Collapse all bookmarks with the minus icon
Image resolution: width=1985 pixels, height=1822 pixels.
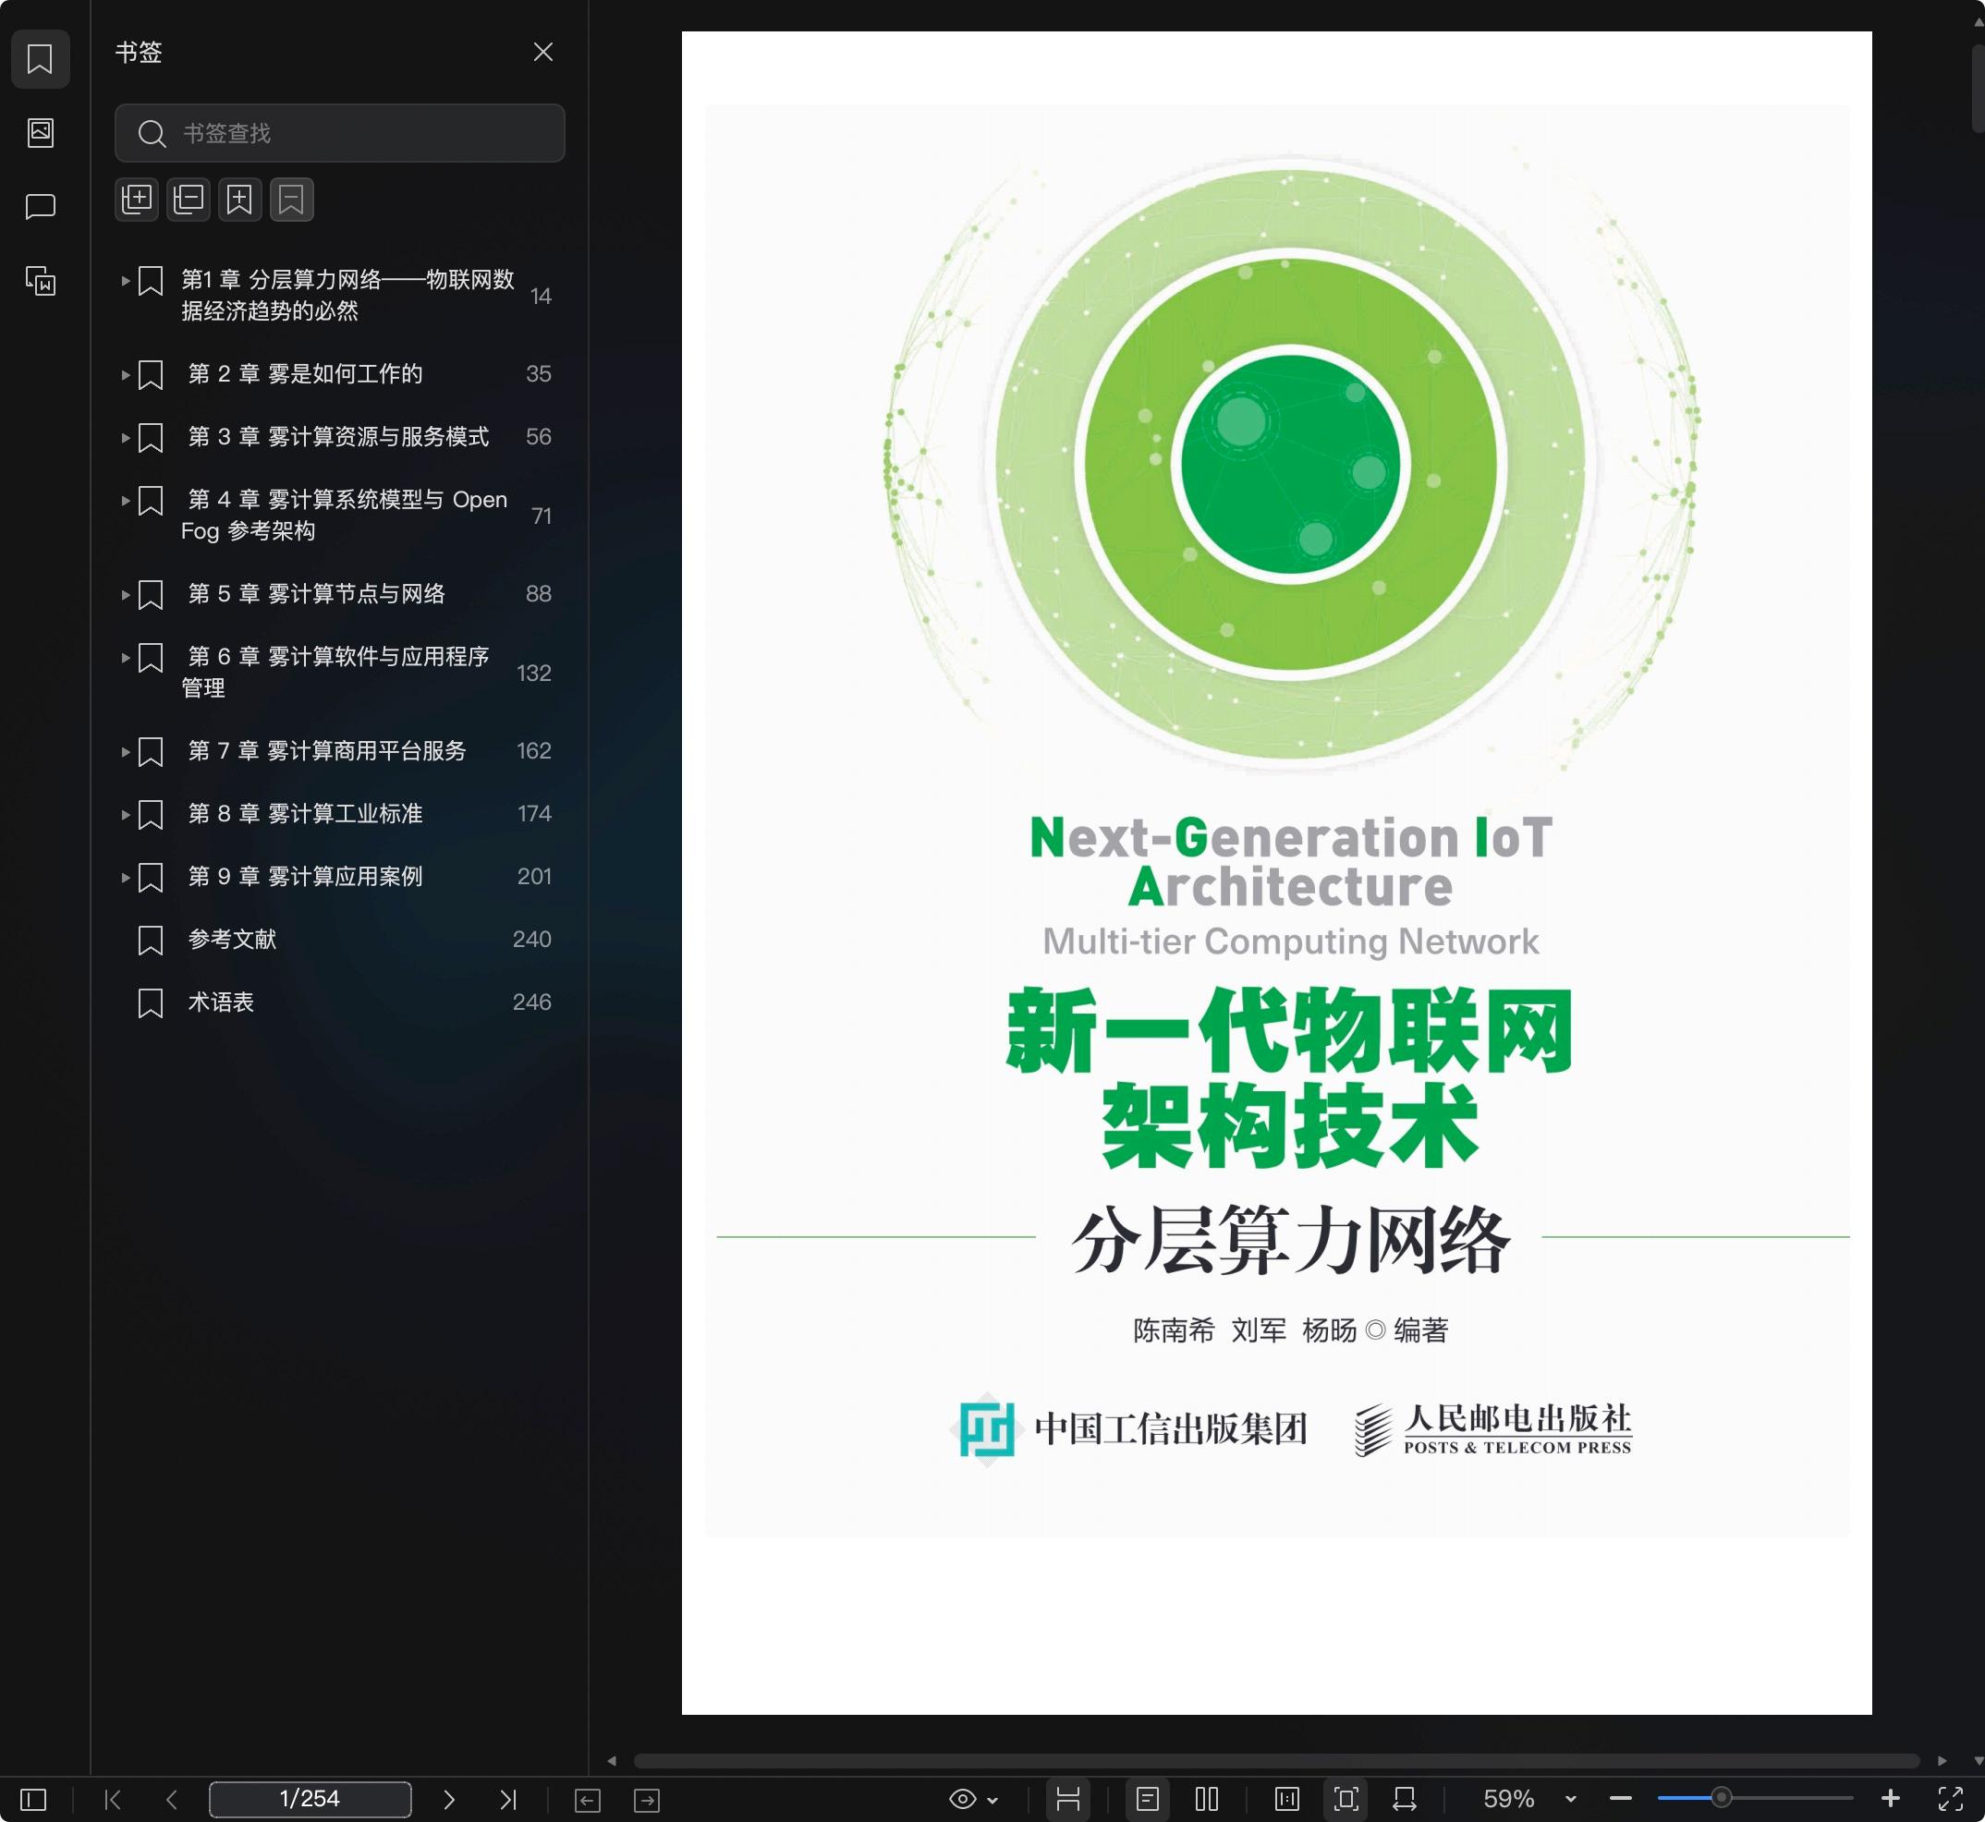pyautogui.click(x=189, y=200)
